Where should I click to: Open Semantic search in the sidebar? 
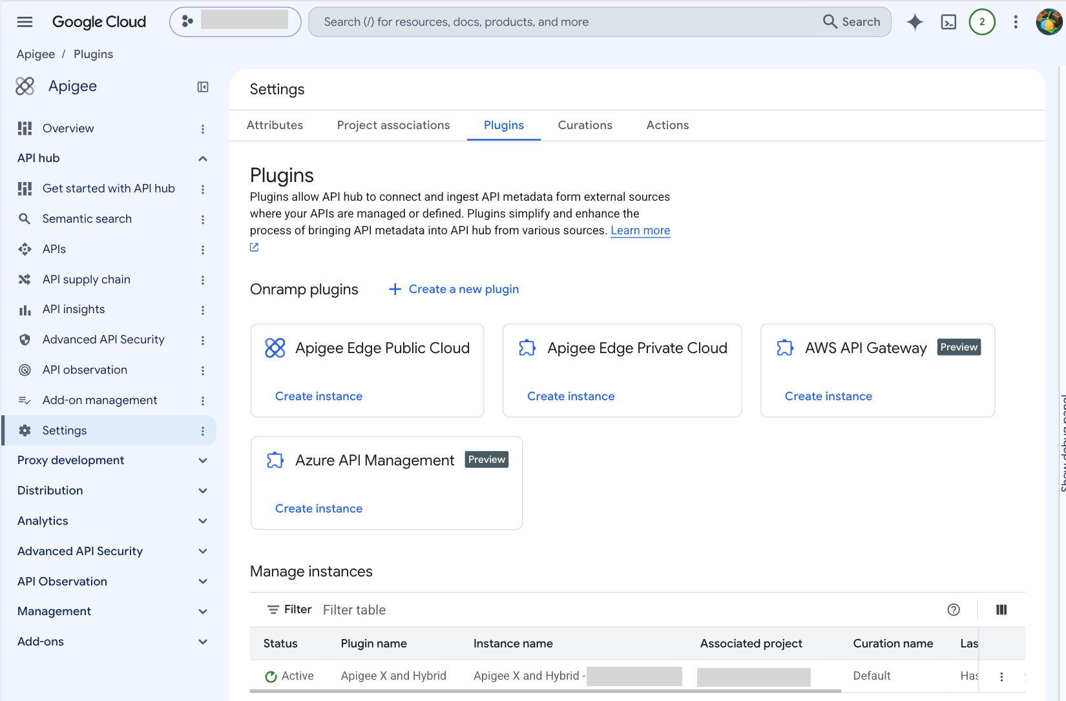[87, 219]
